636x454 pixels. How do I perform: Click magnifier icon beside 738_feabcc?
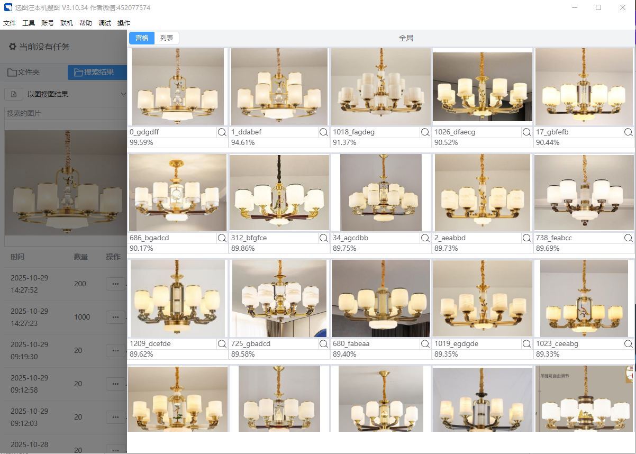coord(629,238)
